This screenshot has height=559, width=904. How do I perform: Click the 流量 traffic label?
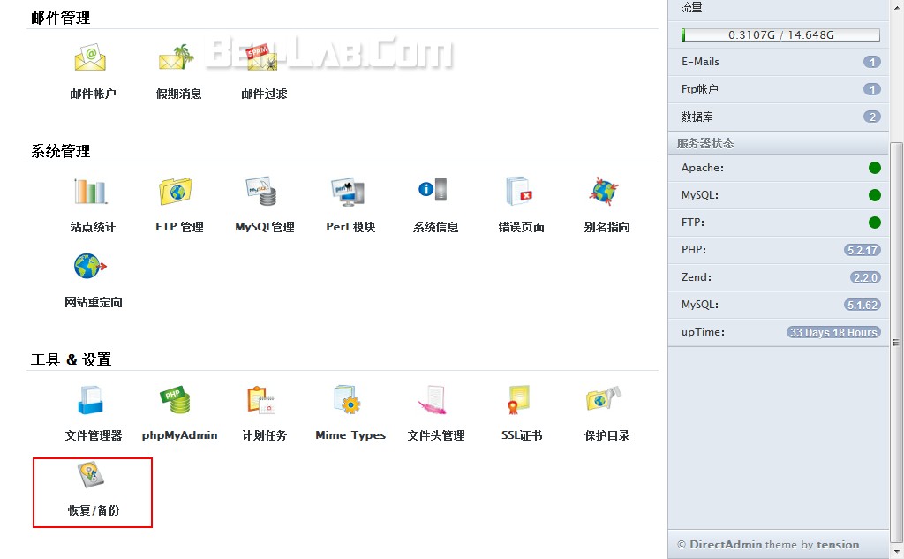(x=691, y=7)
